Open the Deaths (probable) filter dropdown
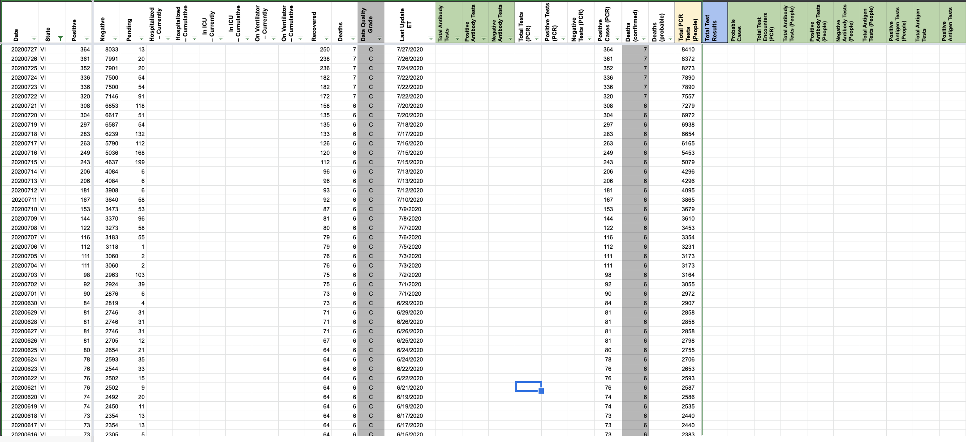Image resolution: width=966 pixels, height=442 pixels. pyautogui.click(x=670, y=38)
